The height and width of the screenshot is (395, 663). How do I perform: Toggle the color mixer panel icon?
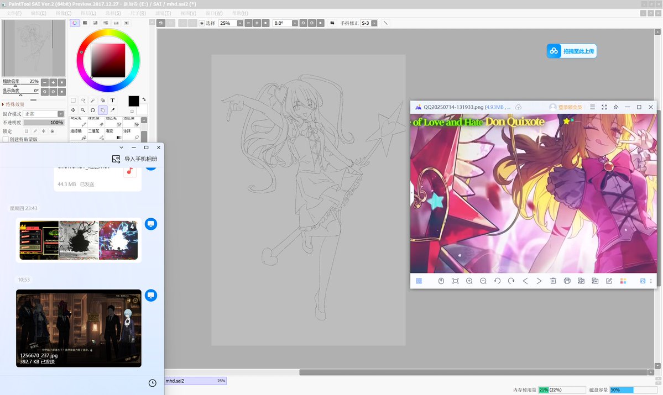tap(106, 23)
